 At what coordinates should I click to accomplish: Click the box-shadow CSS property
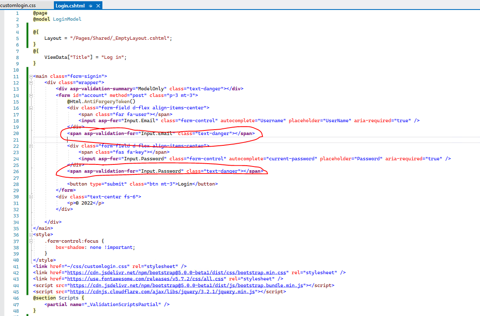[x=70, y=247]
